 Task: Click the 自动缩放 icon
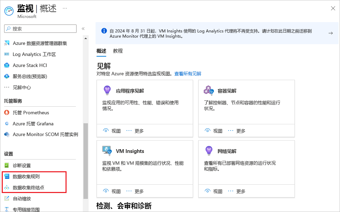tap(7, 199)
